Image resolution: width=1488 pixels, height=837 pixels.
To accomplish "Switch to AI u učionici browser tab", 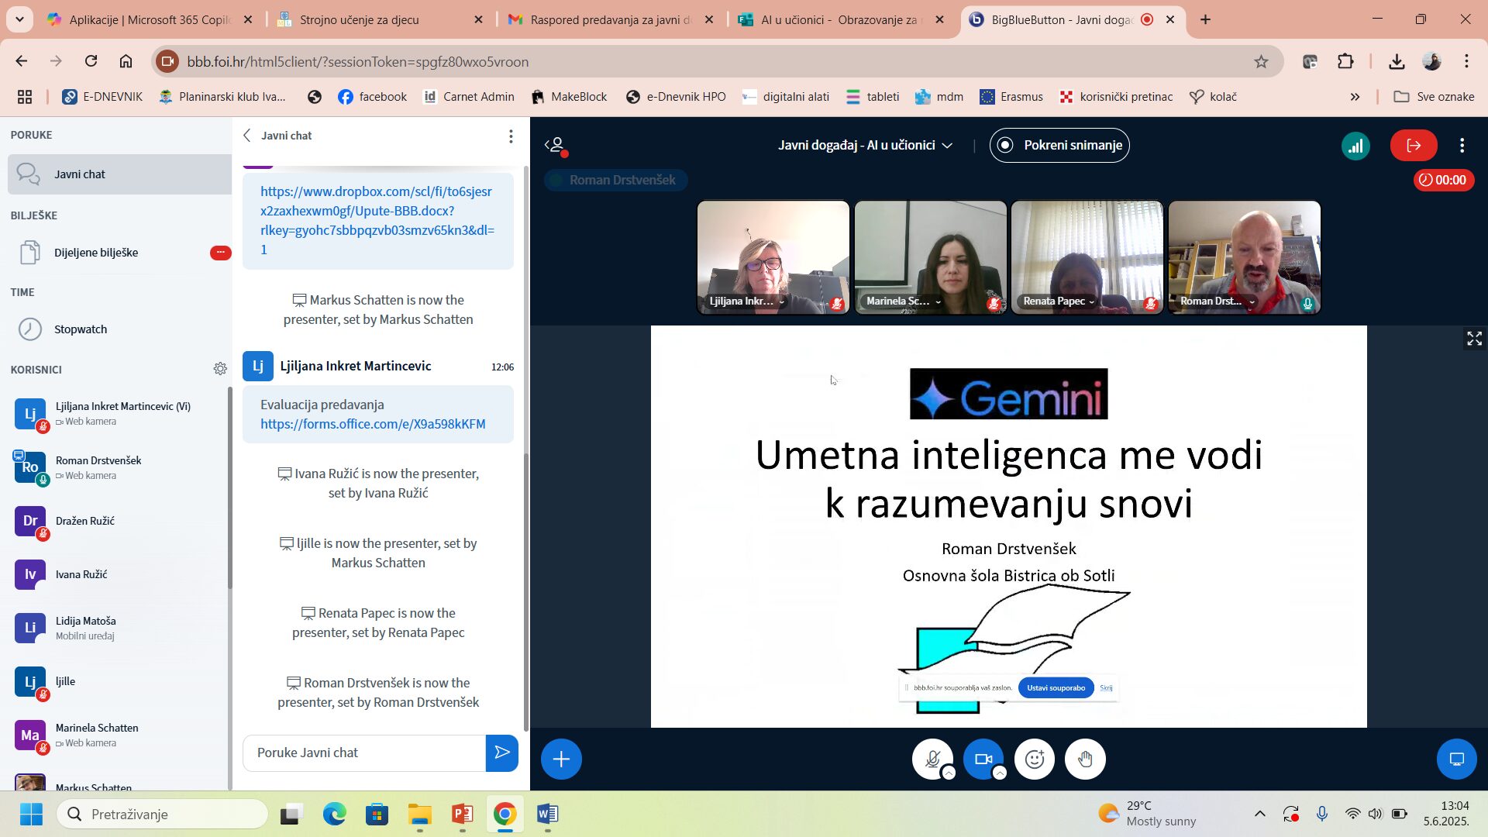I will [x=842, y=20].
